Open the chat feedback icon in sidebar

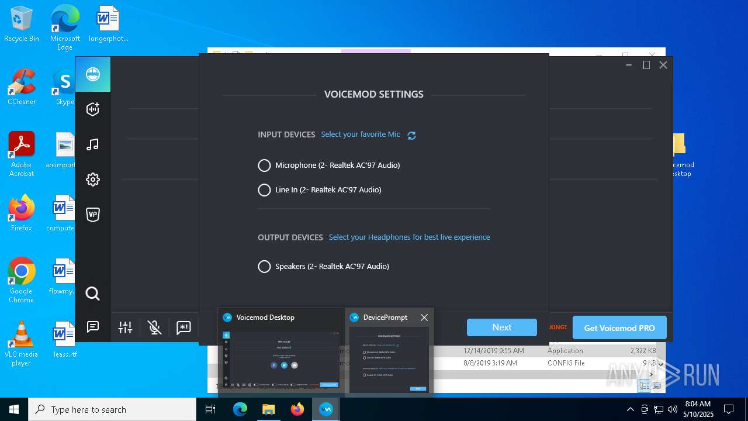point(93,327)
